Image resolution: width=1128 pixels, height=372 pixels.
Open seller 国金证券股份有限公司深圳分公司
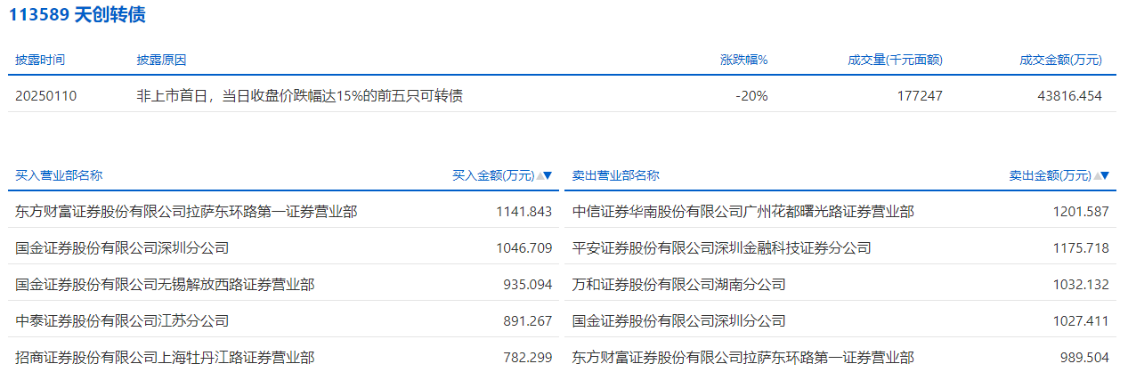pyautogui.click(x=678, y=321)
